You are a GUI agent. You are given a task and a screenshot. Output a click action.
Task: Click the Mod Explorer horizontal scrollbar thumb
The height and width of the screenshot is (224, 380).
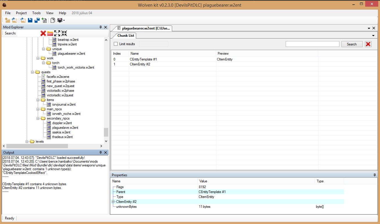click(37, 146)
